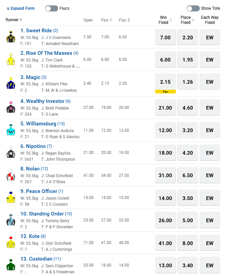Click Nolan's red and white silks icon
Viewport: 225px width, 276px height.
pos(11,175)
